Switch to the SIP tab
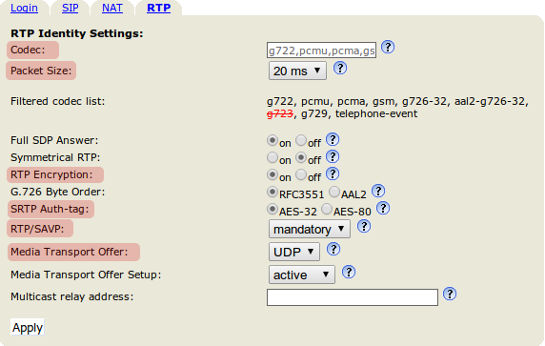 point(71,8)
